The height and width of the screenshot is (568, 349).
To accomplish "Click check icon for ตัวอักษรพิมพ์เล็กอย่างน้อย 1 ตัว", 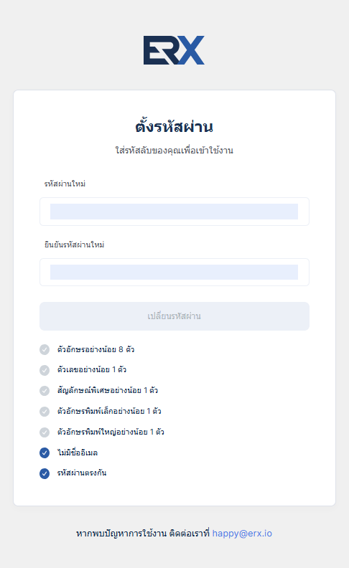I will point(45,412).
